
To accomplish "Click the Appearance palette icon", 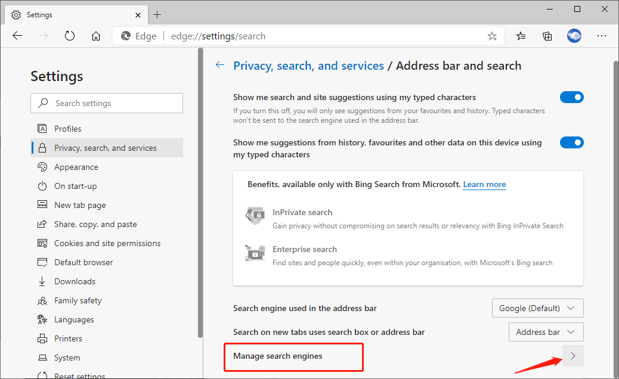I will click(x=42, y=167).
